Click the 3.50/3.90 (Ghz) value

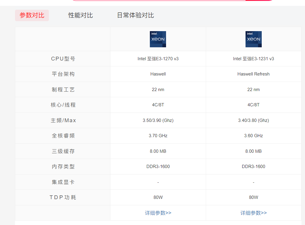coord(158,120)
